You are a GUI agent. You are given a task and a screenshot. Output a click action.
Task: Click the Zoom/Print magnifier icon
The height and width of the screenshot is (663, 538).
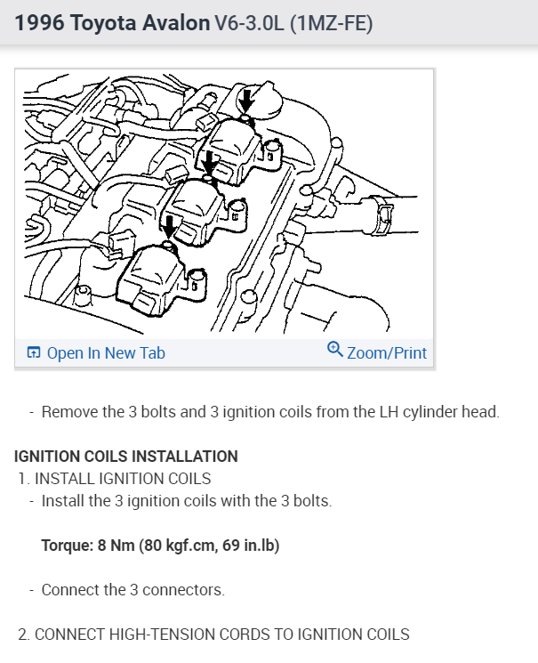334,349
